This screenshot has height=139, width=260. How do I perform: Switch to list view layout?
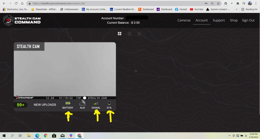pos(139,34)
